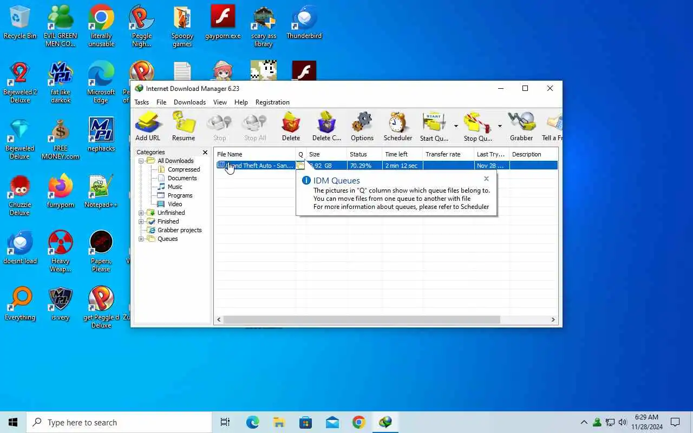Select the All Downloads category
The height and width of the screenshot is (433, 693).
[x=175, y=161]
